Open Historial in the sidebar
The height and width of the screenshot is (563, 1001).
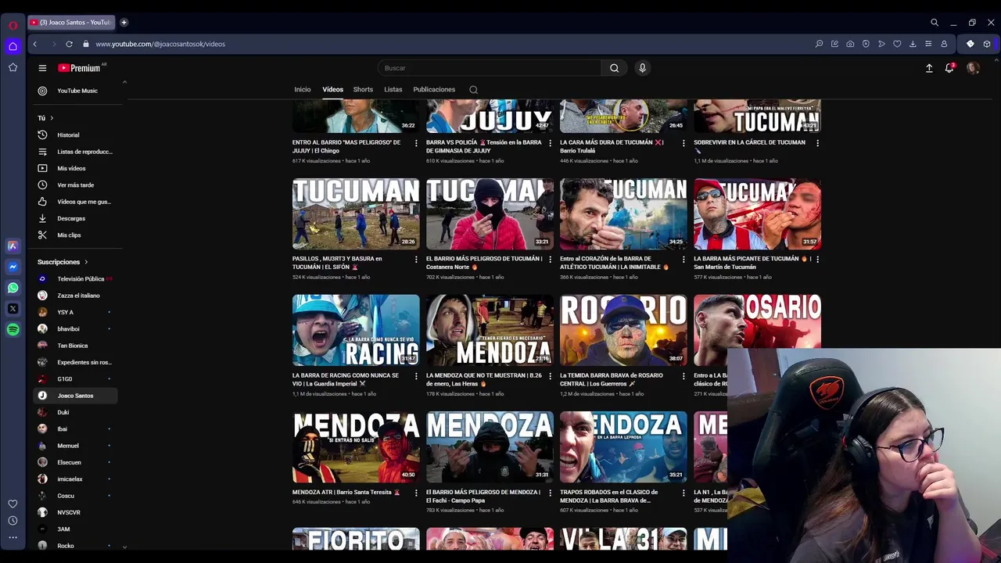76,135
